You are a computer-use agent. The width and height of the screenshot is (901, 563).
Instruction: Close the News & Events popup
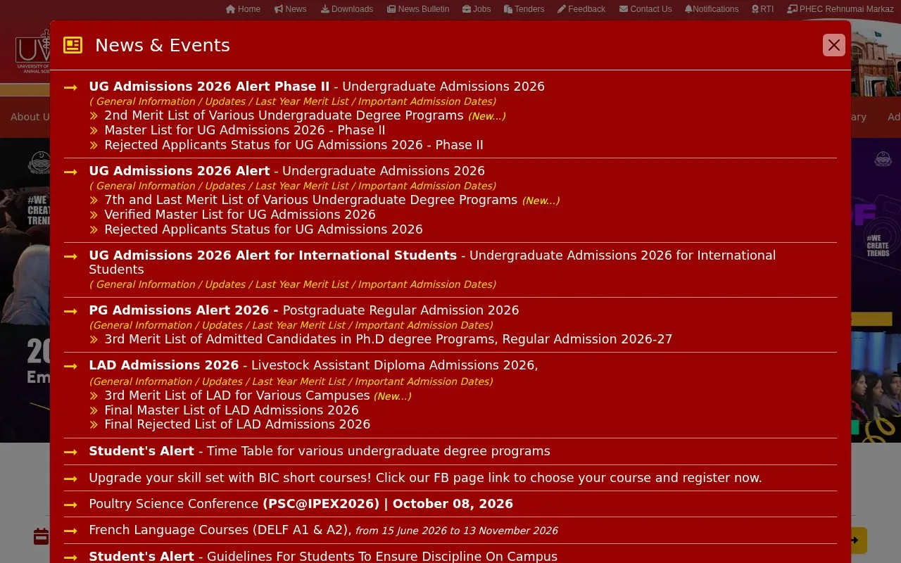834,45
